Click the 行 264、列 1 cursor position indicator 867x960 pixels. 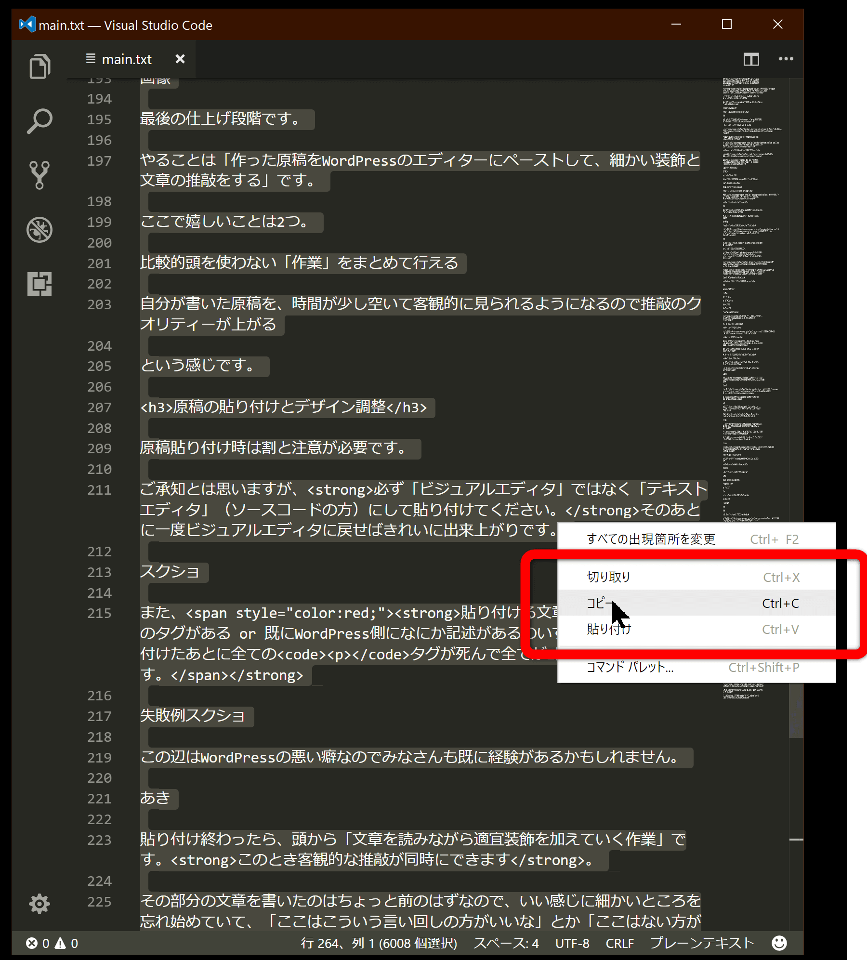click(379, 943)
